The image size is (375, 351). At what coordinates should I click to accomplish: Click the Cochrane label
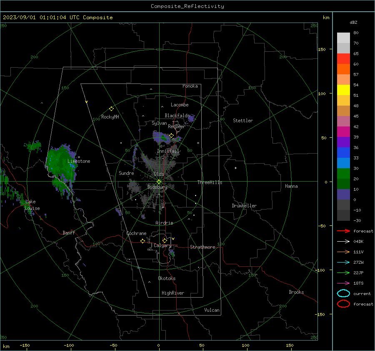click(136, 233)
